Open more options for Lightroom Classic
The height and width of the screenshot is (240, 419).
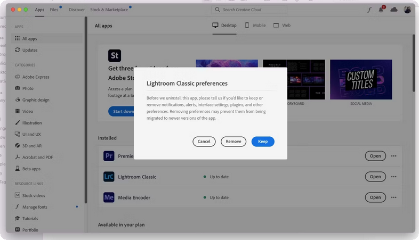394,177
